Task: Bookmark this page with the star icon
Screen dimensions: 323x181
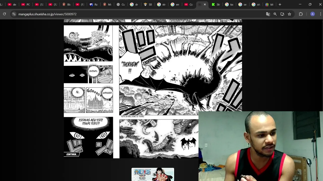Action: click(x=289, y=14)
